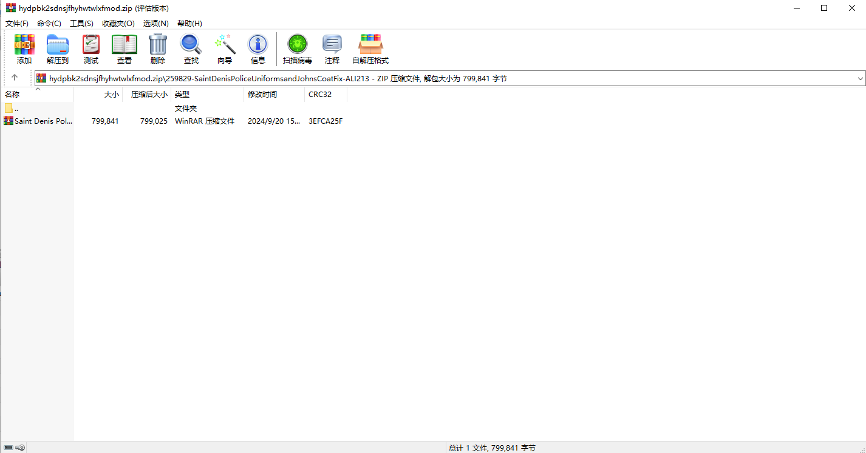The height and width of the screenshot is (453, 866).
Task: Open the 选项(N) options menu
Action: click(x=155, y=23)
